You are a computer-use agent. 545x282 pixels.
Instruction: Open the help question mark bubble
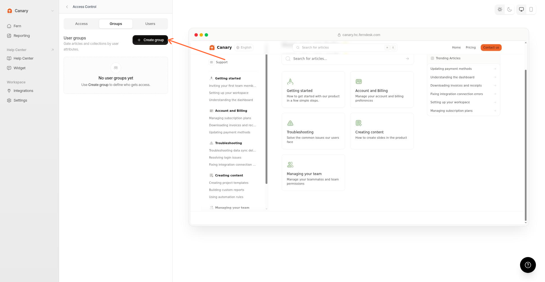point(528,265)
